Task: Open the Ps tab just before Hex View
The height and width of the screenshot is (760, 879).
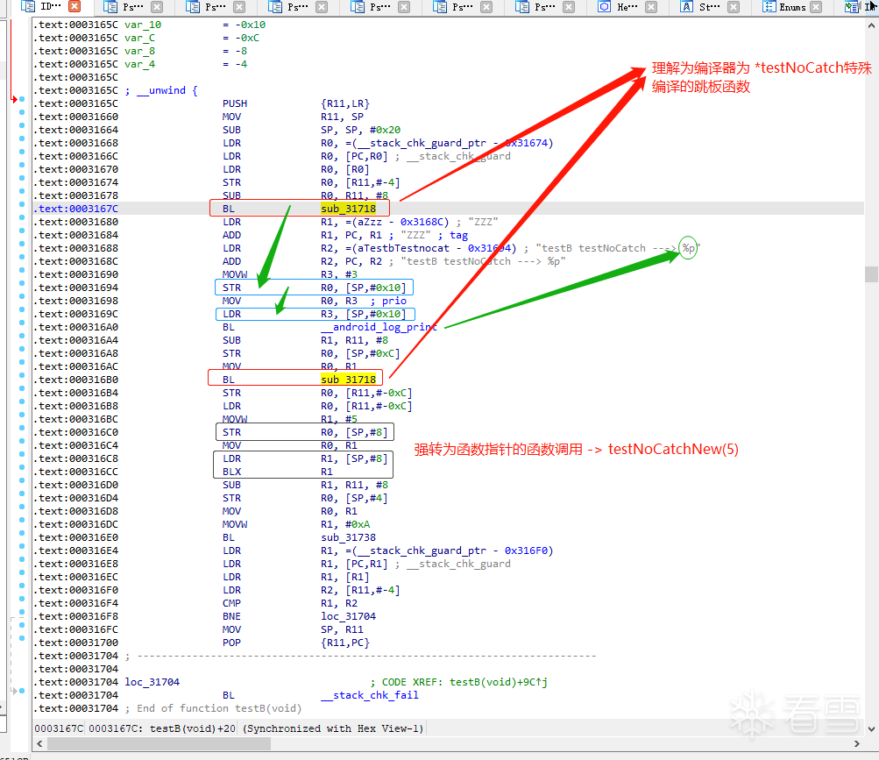Action: 545,7
